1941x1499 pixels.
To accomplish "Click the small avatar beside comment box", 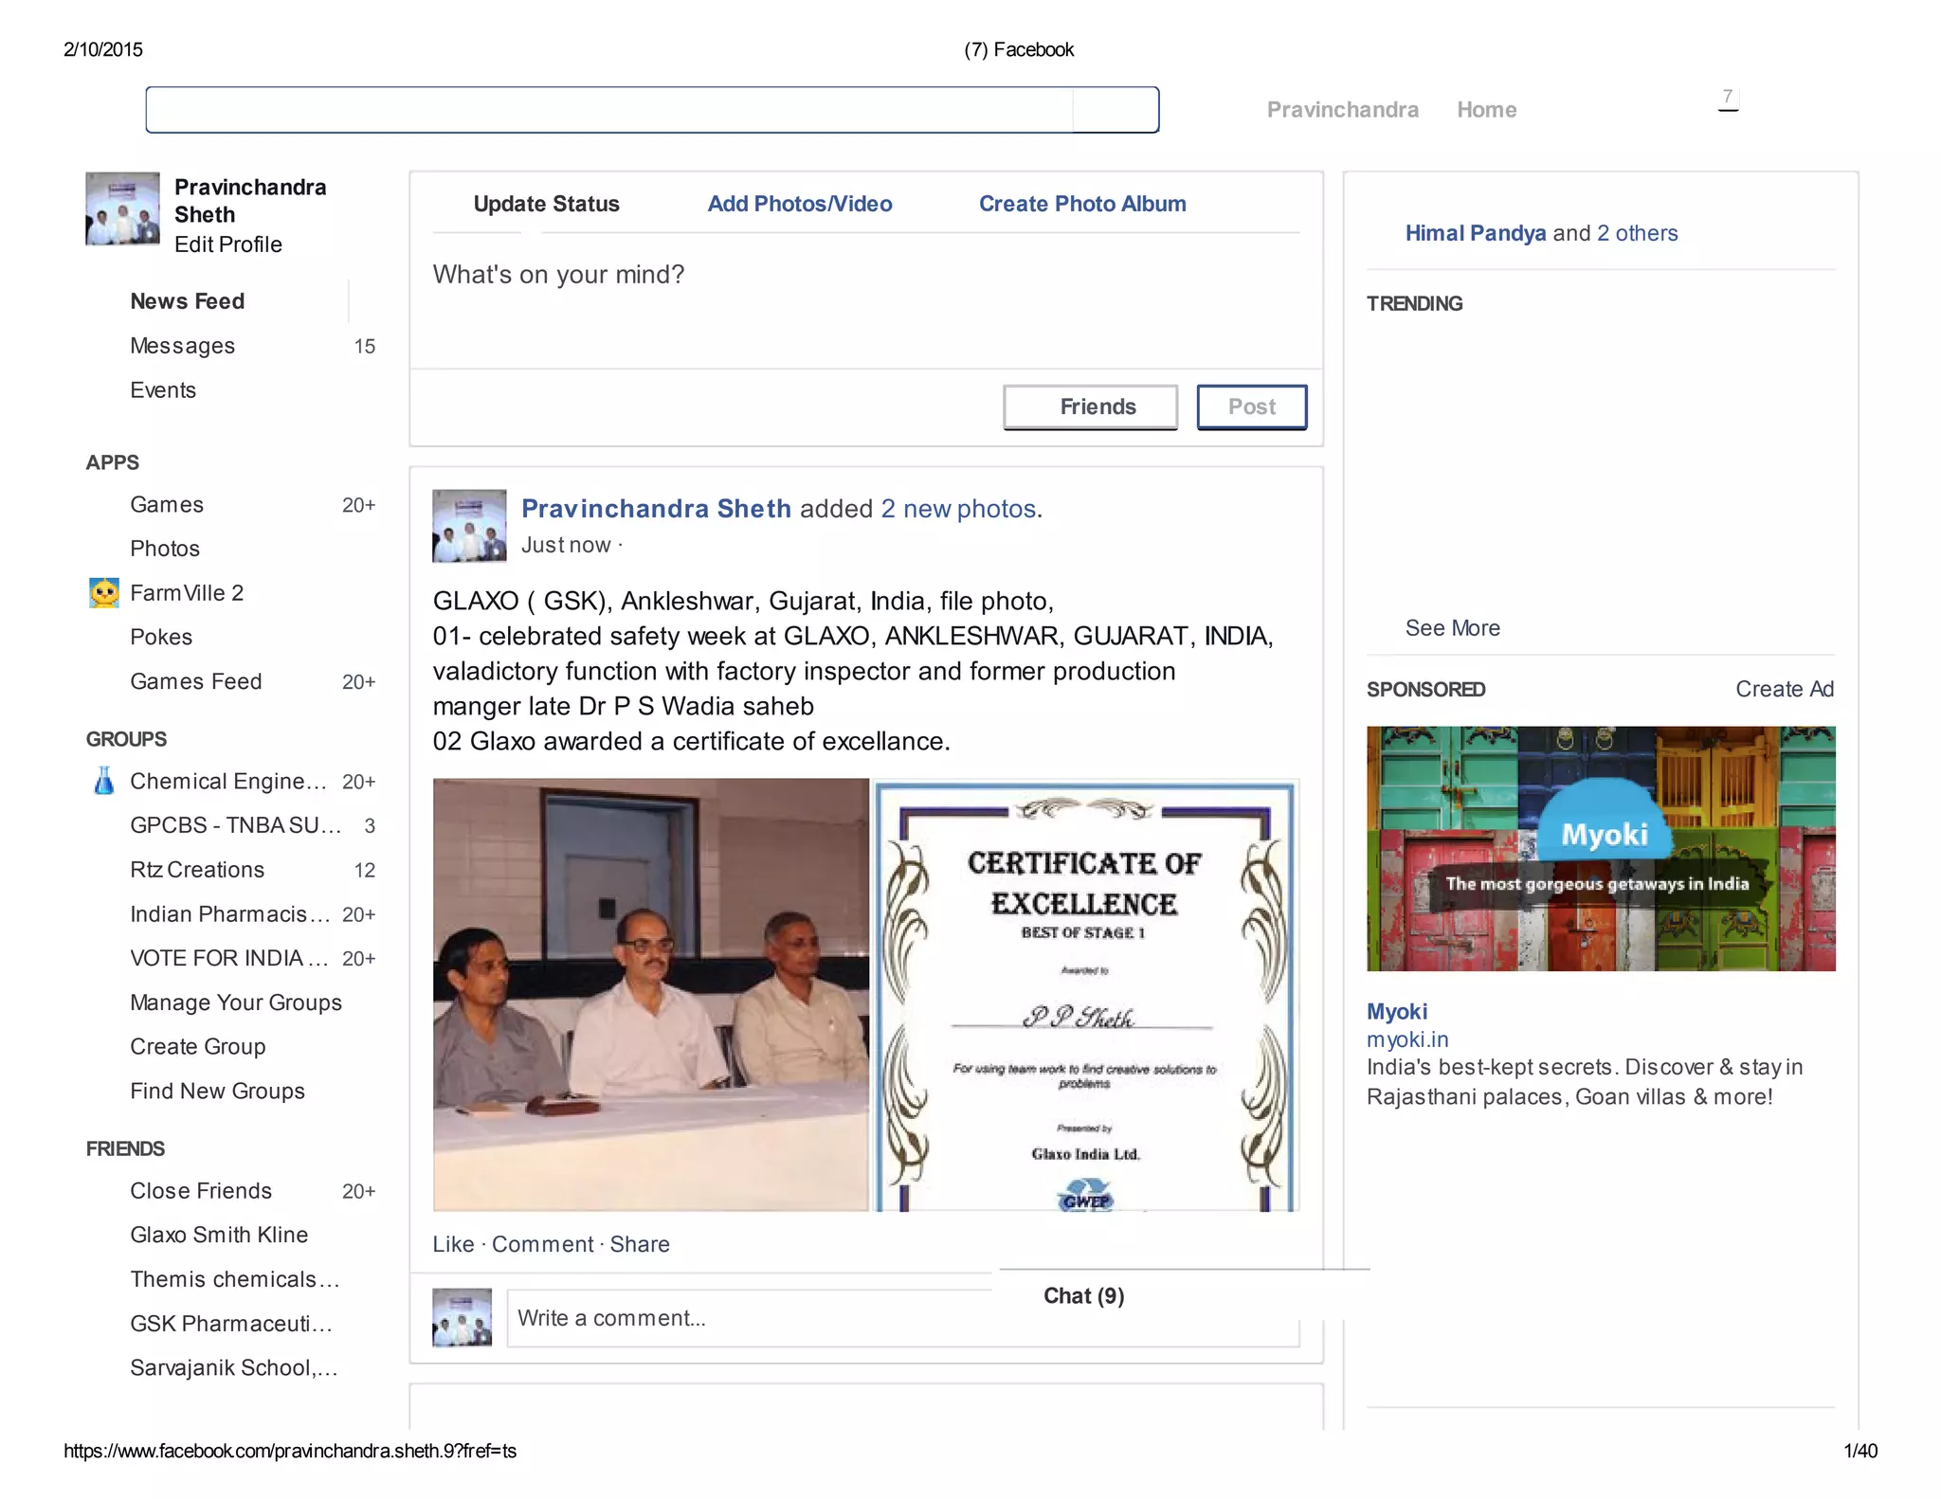I will coord(462,1318).
